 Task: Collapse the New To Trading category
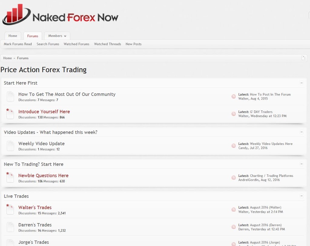[302, 164]
